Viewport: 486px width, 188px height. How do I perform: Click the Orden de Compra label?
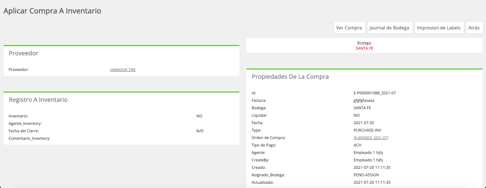pyautogui.click(x=269, y=138)
